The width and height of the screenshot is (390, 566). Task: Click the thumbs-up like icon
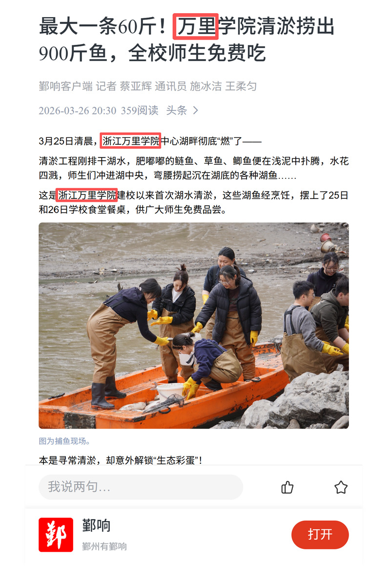(287, 487)
